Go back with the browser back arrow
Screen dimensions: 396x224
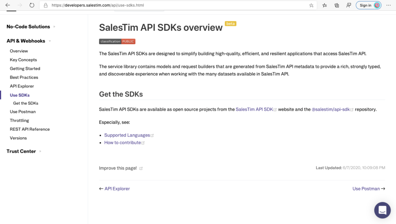point(8,5)
